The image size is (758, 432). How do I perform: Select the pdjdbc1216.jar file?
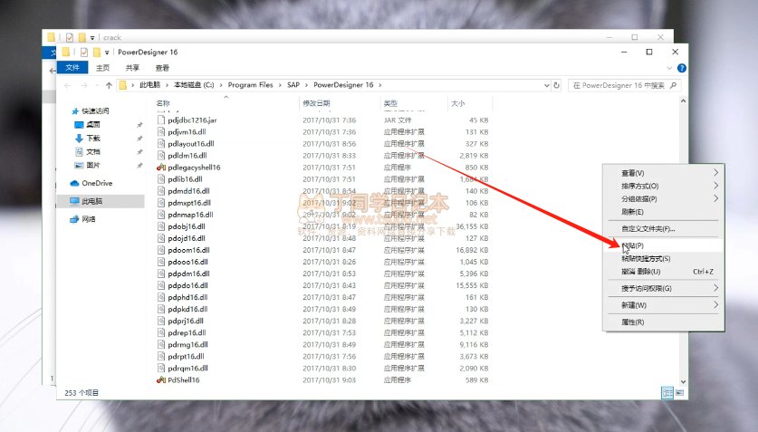pos(191,120)
